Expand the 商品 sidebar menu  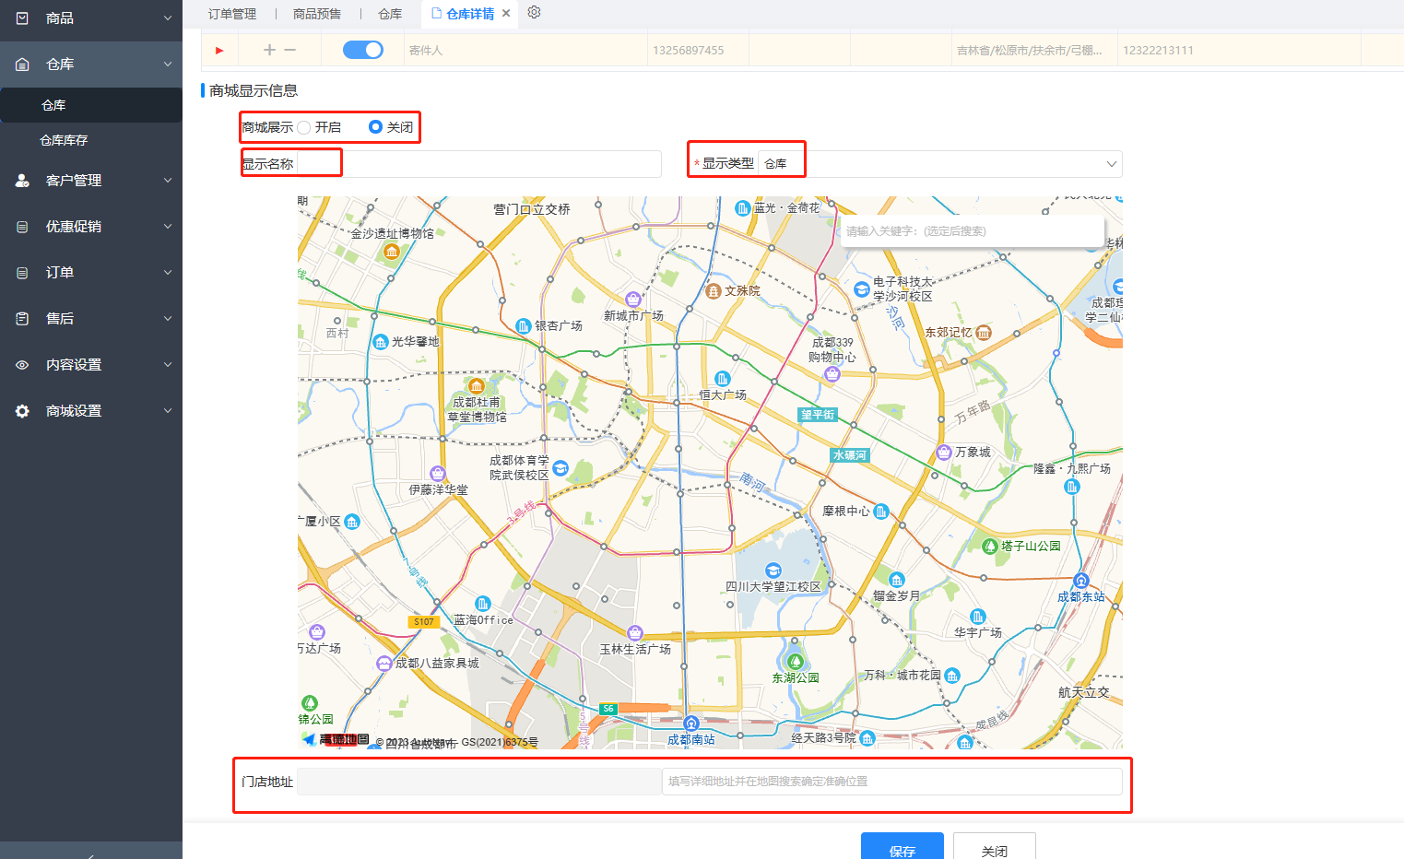168,18
